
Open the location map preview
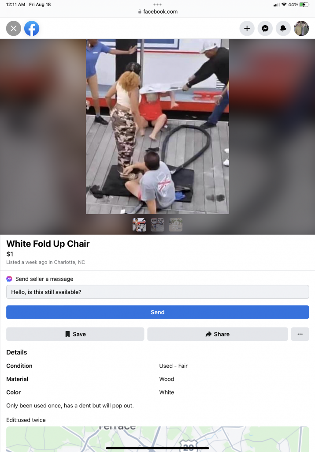coord(158,439)
